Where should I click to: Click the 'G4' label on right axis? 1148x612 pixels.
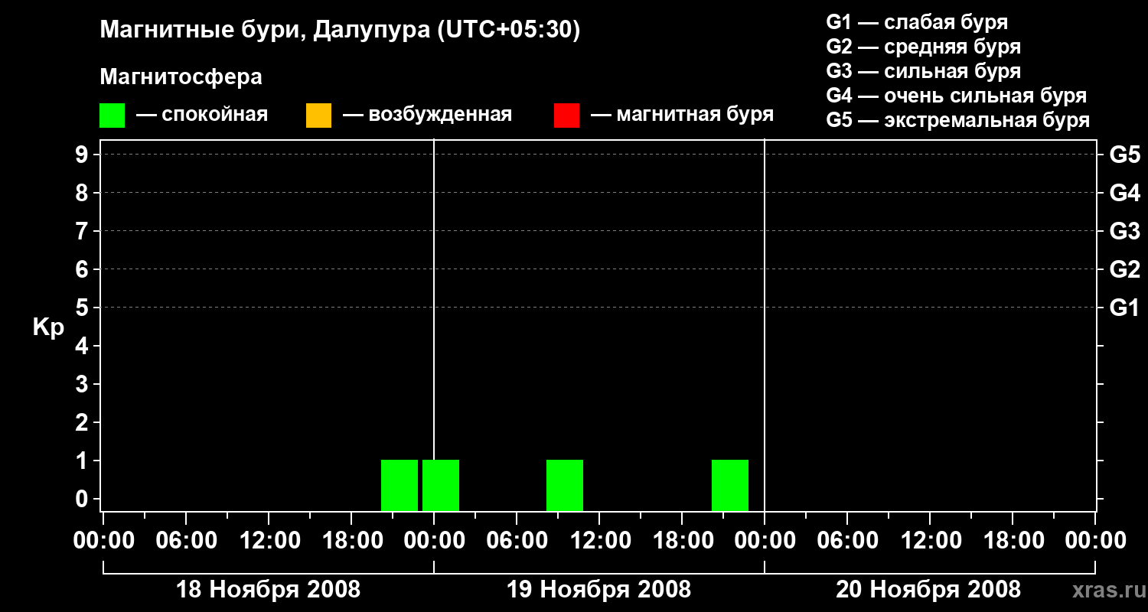[1124, 194]
